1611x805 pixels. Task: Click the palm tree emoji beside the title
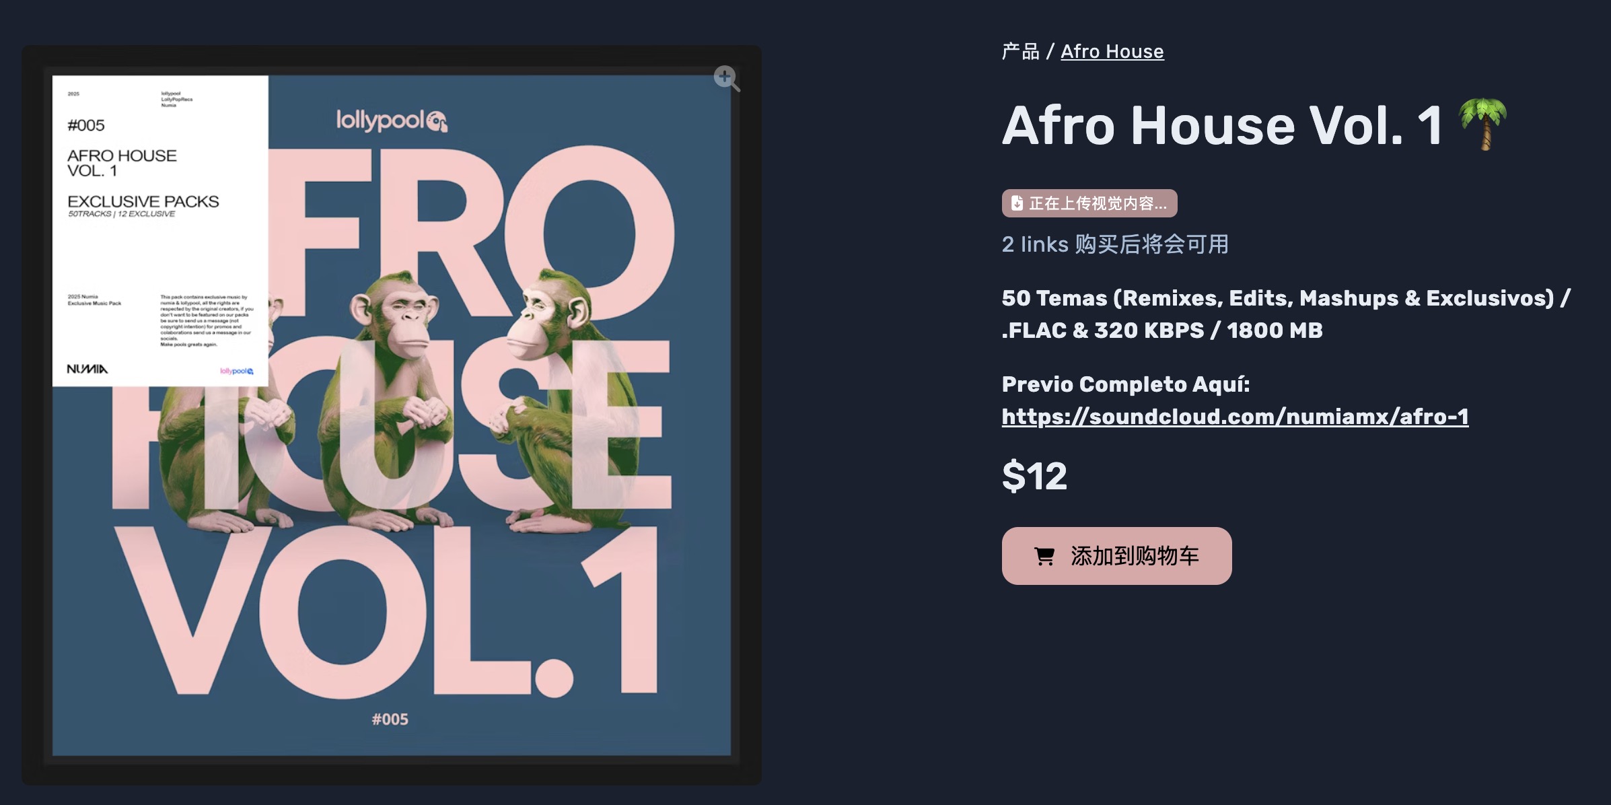pyautogui.click(x=1482, y=125)
